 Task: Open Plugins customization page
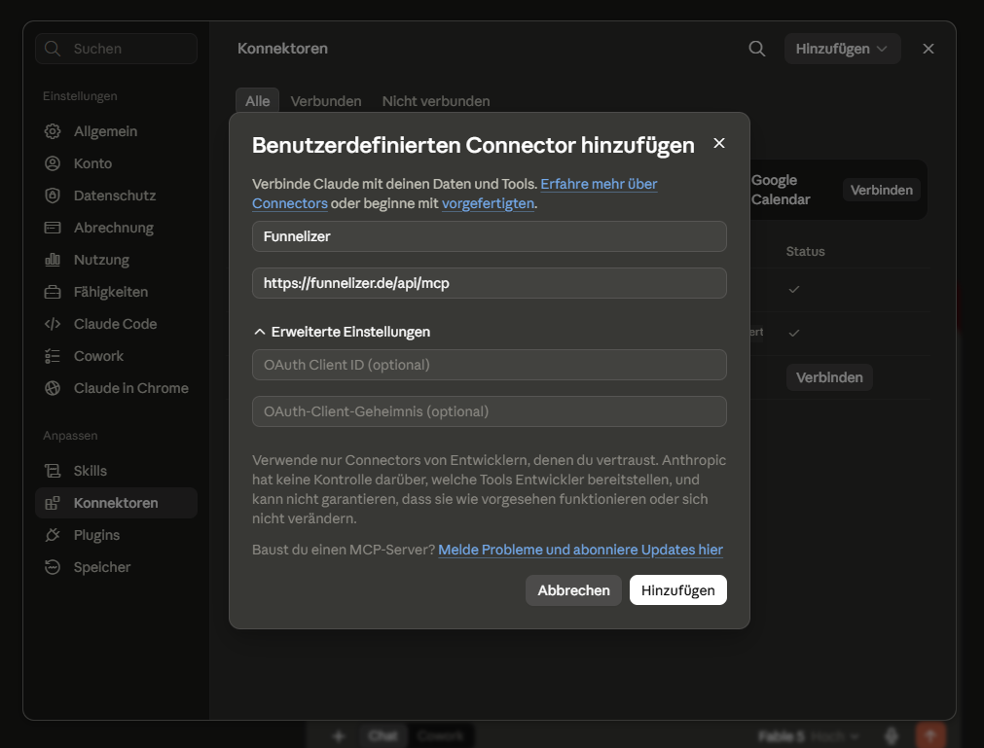[x=117, y=534]
